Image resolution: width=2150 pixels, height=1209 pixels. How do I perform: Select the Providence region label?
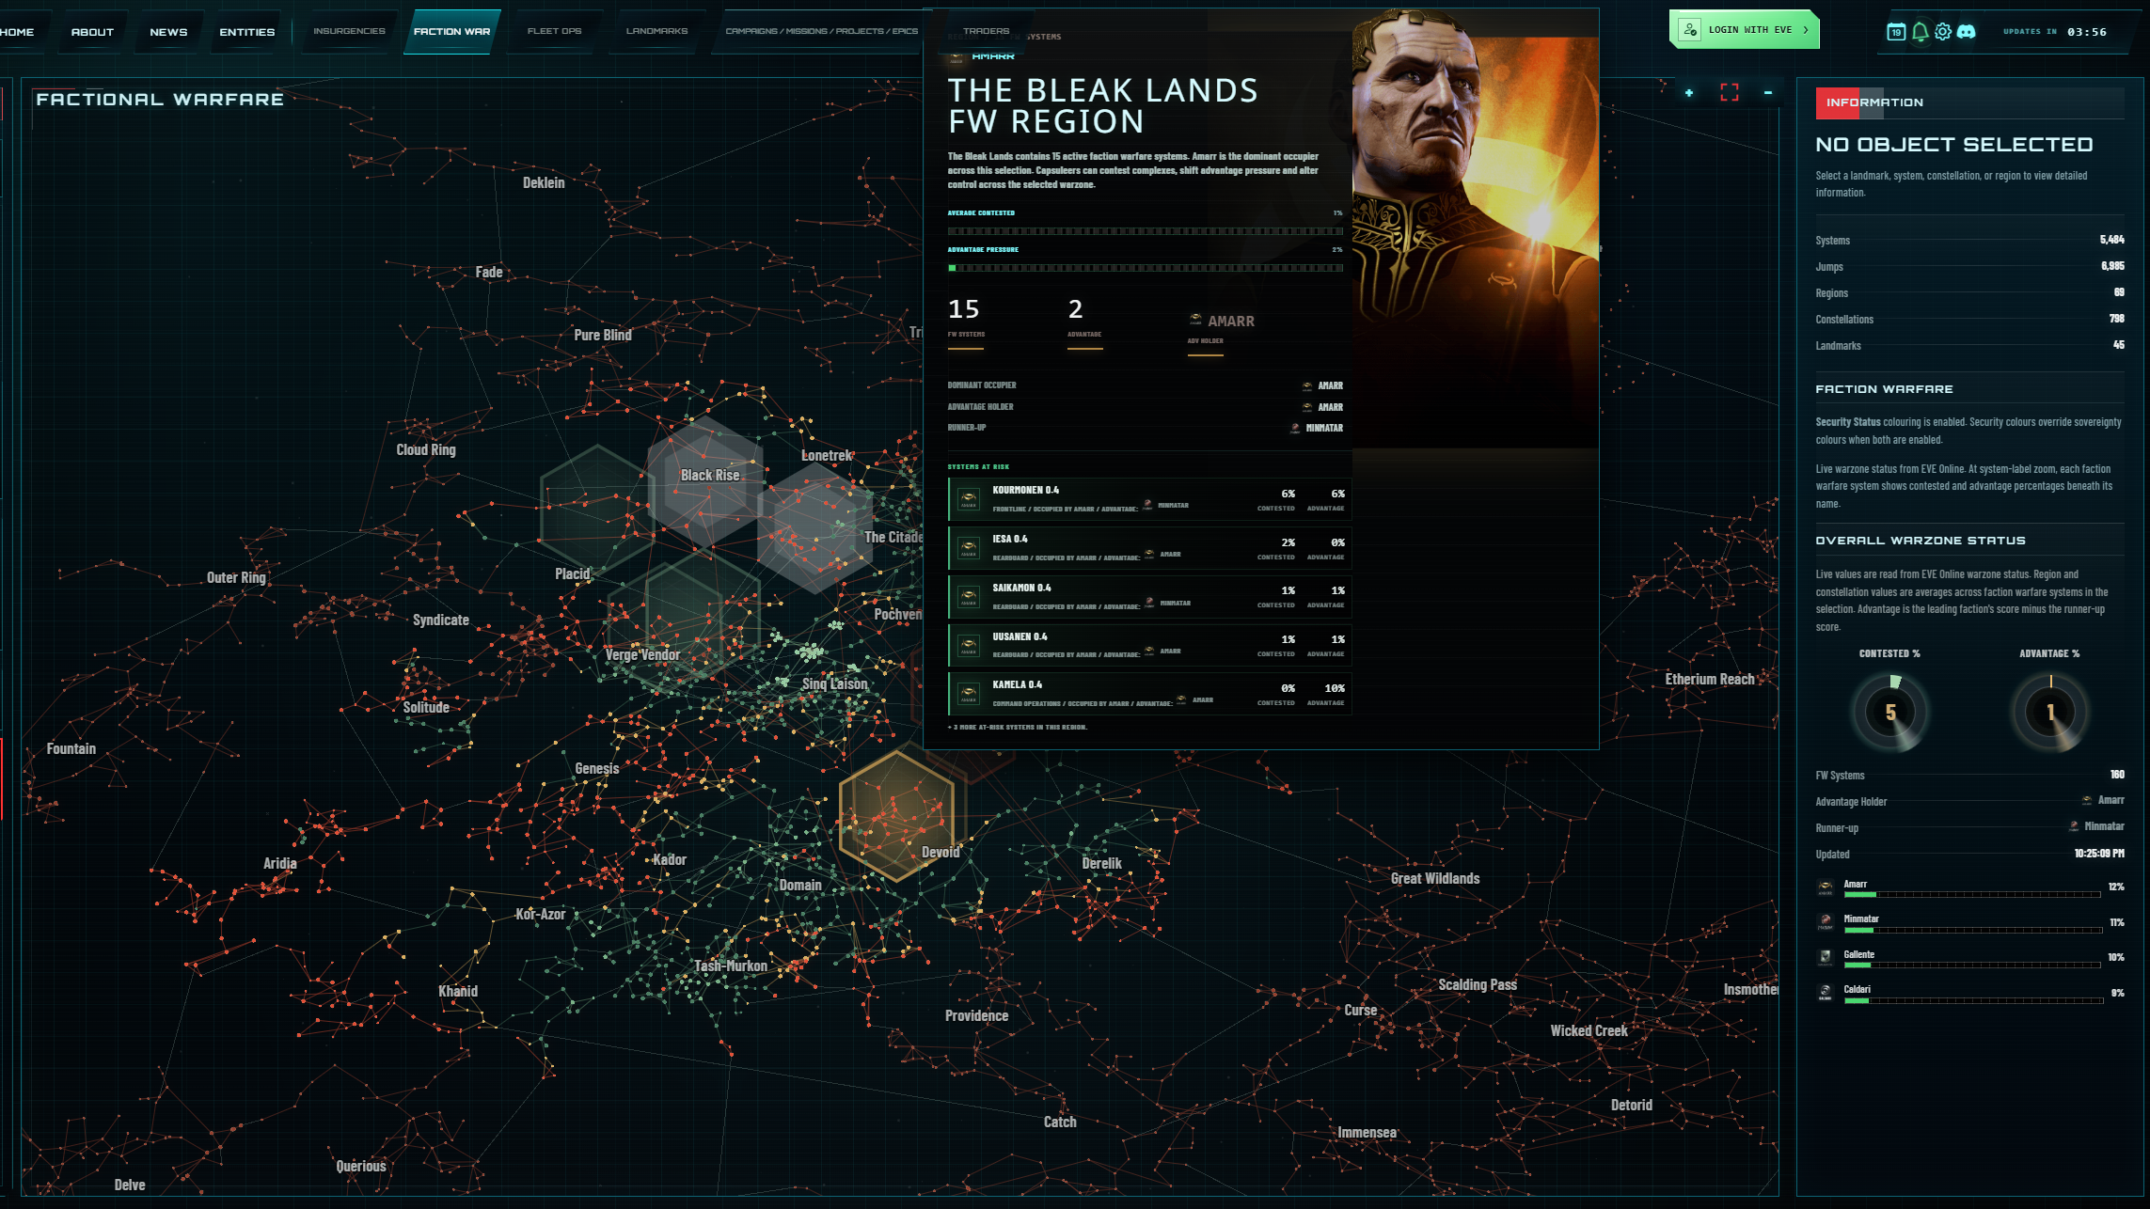(x=976, y=1016)
